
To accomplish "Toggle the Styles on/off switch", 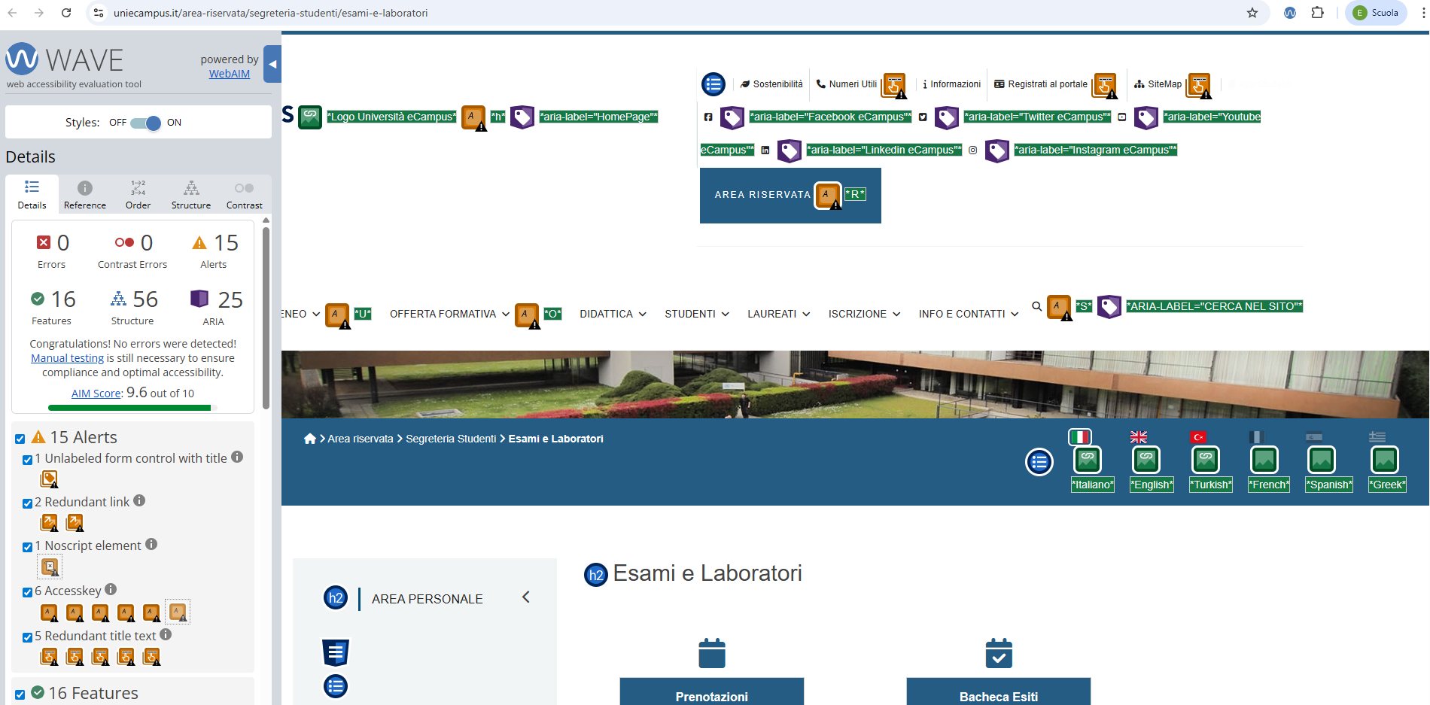I will coord(146,123).
